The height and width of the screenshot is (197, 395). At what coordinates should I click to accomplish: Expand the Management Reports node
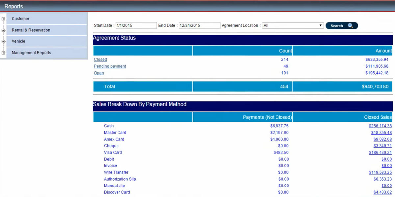[3, 53]
